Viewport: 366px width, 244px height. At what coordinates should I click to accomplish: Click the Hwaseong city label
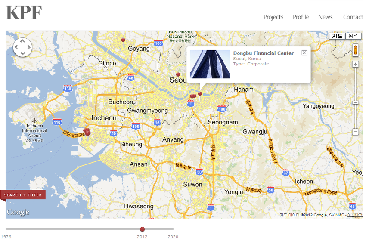pyautogui.click(x=139, y=206)
